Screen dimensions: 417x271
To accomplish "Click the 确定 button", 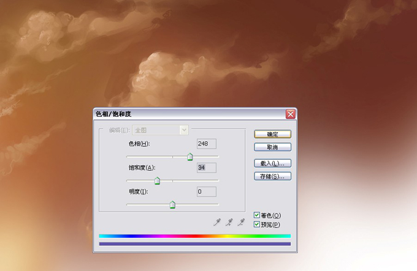I will [x=273, y=134].
